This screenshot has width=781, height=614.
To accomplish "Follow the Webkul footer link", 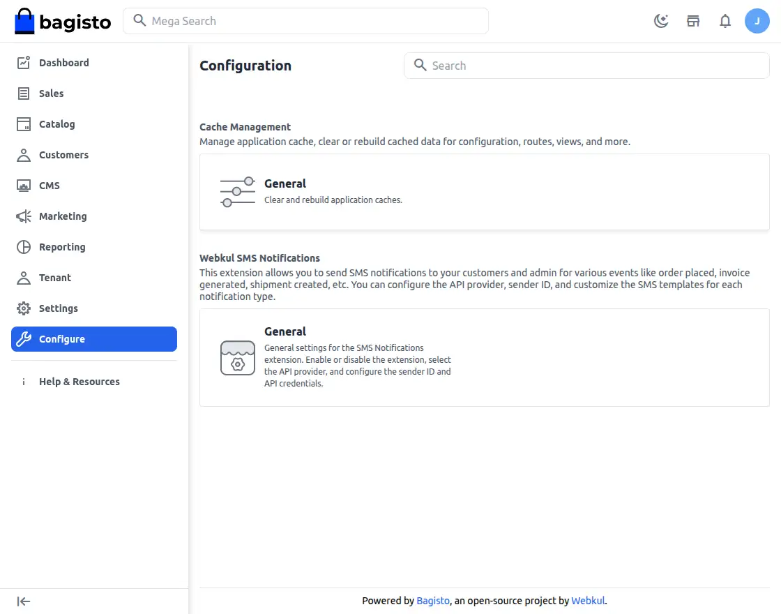I will tap(588, 601).
